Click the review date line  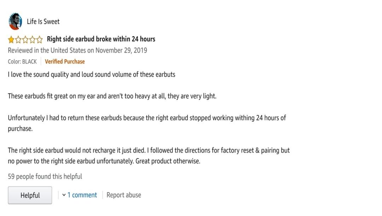(x=77, y=50)
